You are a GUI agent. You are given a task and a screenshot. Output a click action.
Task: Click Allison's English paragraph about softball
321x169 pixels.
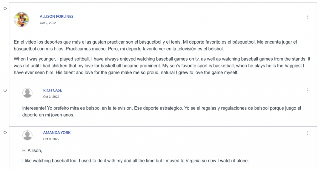[x=162, y=66]
